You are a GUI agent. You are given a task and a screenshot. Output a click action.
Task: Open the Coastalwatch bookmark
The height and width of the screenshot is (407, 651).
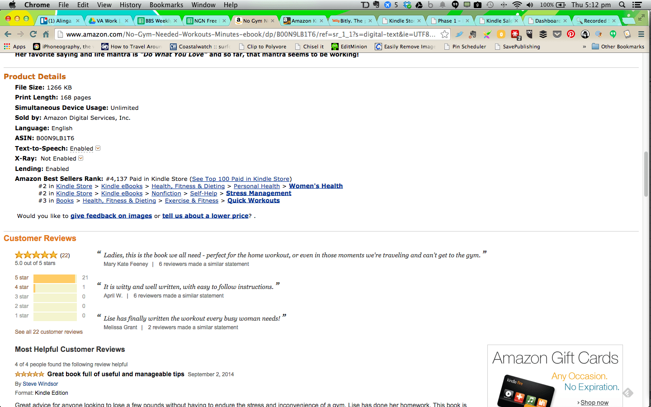pos(200,47)
